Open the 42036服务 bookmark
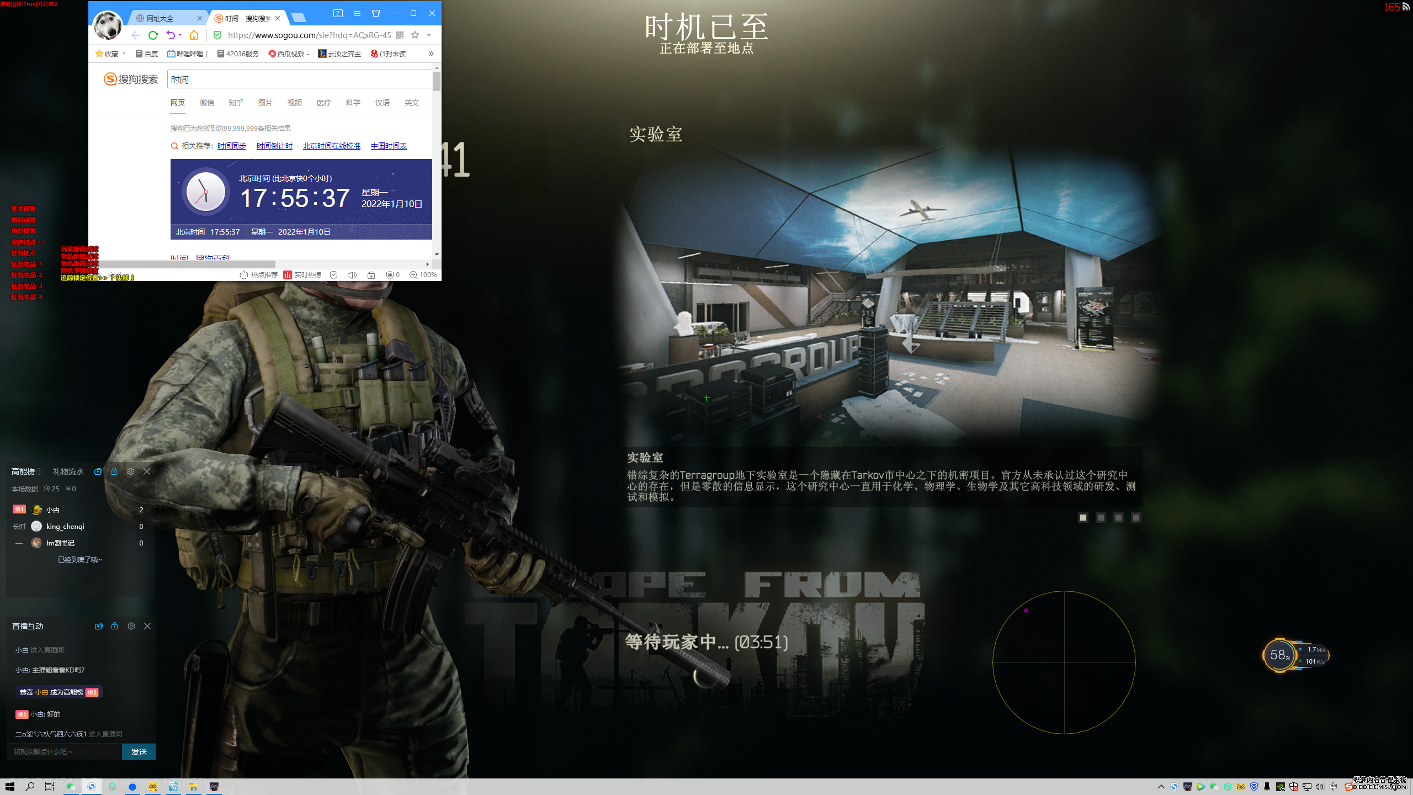The width and height of the screenshot is (1413, 795). pos(238,54)
